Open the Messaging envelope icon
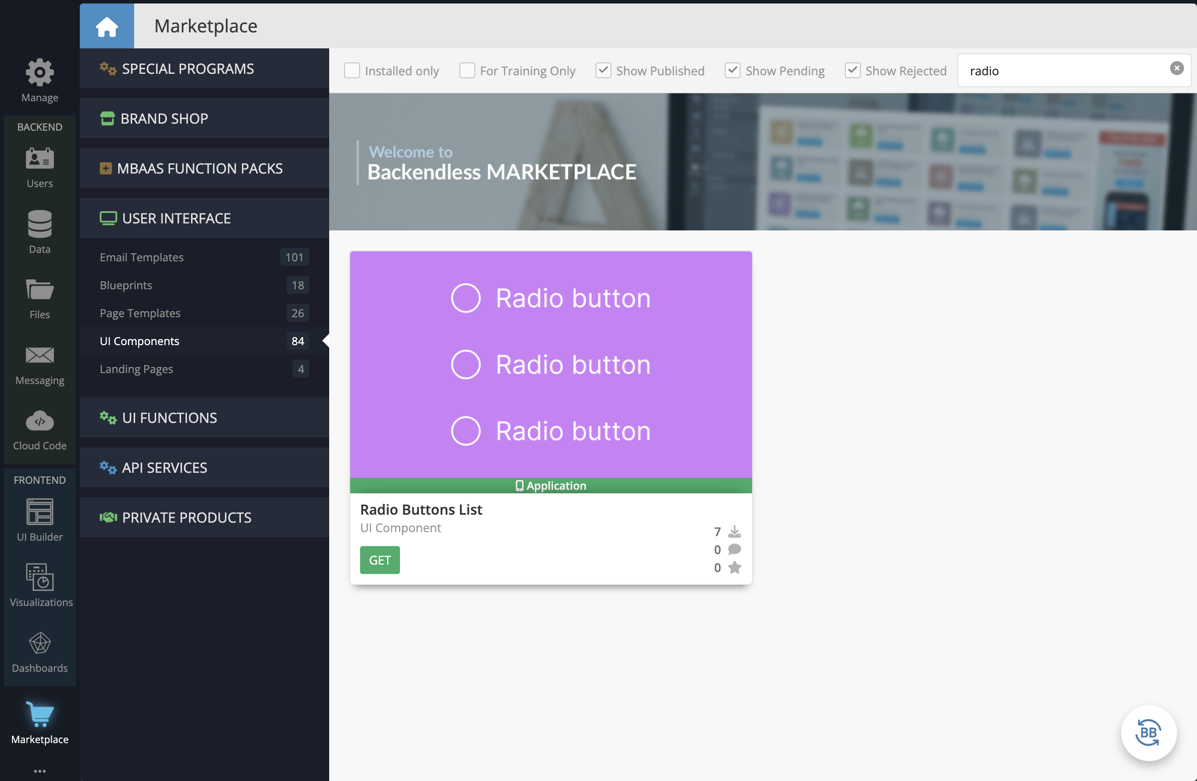This screenshot has width=1197, height=781. pyautogui.click(x=40, y=355)
